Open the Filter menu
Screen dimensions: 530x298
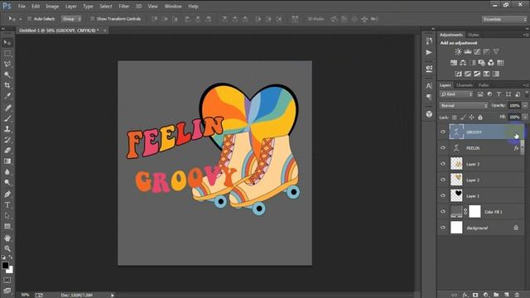tap(123, 7)
